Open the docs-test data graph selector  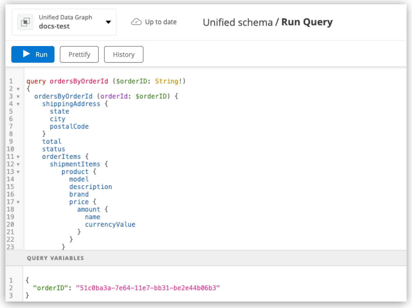pyautogui.click(x=108, y=22)
